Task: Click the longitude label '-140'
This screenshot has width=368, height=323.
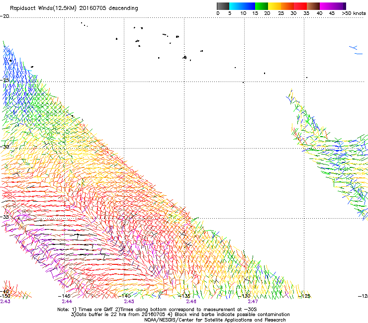Action: [124, 296]
